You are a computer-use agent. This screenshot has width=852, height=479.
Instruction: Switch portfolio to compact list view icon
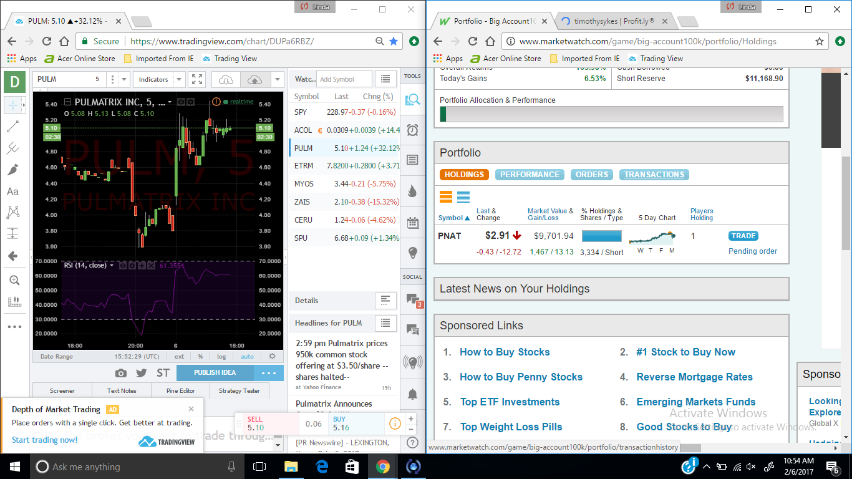(463, 197)
